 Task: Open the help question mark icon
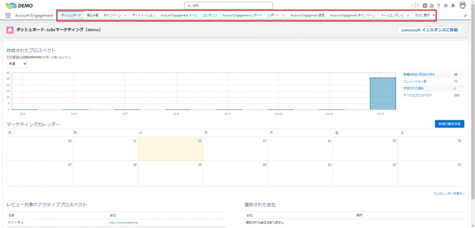point(438,5)
